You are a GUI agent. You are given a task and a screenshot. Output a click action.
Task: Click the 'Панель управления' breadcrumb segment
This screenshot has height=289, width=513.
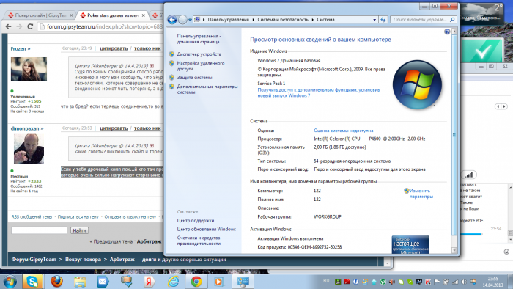pos(229,20)
